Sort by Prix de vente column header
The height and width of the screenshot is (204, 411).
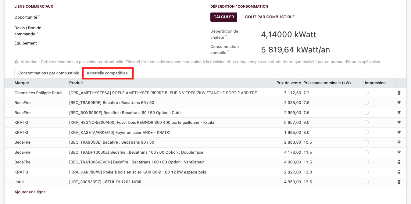coord(288,83)
